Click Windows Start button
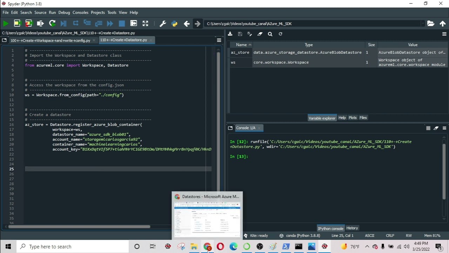 click(x=8, y=246)
